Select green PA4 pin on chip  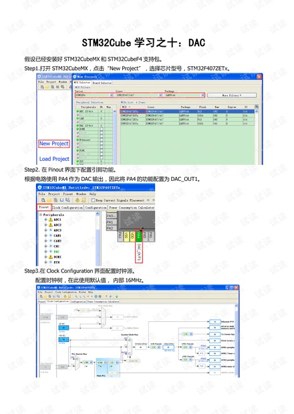point(138,236)
